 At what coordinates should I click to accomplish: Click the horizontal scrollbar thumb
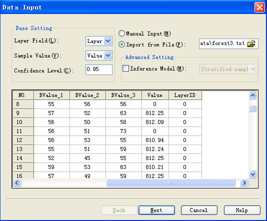coord(170,183)
